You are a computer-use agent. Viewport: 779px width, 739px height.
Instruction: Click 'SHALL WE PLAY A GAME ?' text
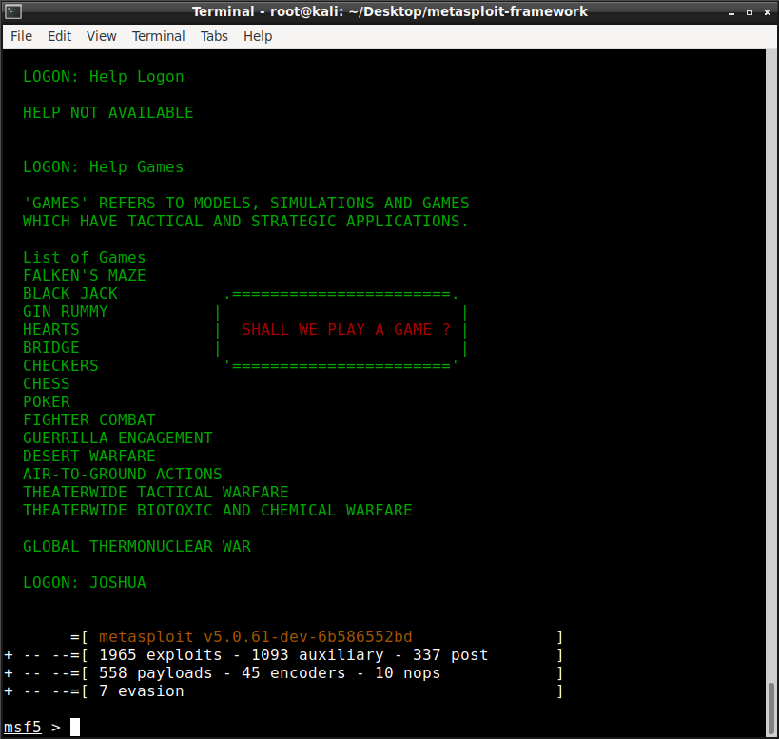point(346,329)
